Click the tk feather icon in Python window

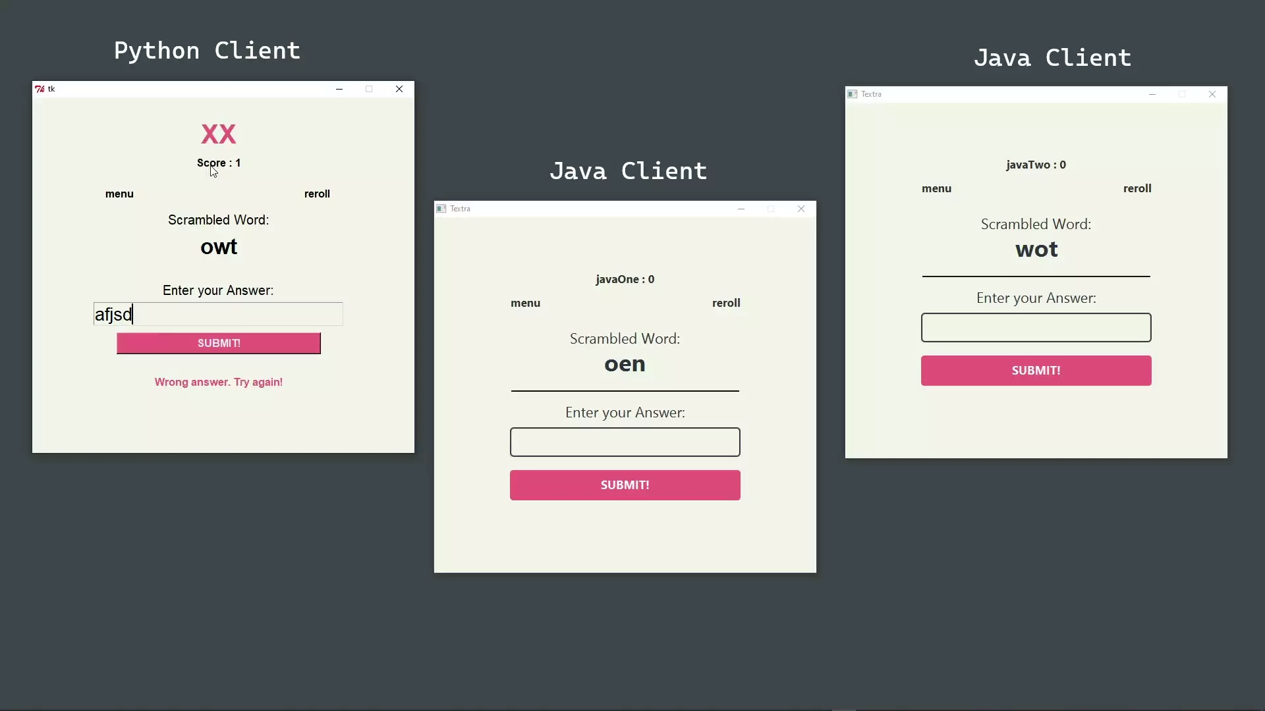point(40,89)
